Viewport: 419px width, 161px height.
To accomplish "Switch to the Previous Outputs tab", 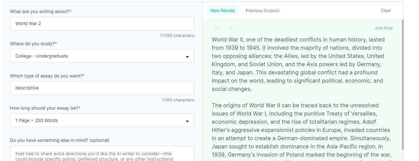I will coord(263,11).
